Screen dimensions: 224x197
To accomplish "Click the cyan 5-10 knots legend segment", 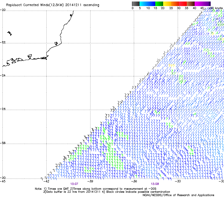I will pyautogui.click(x=143, y=4).
